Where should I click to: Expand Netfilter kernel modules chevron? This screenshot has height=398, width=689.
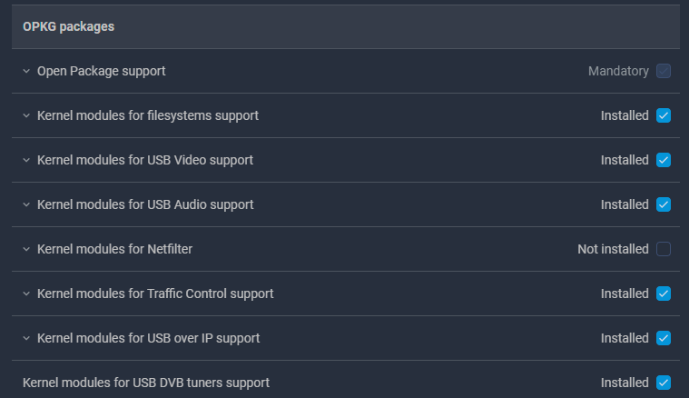[x=26, y=249]
